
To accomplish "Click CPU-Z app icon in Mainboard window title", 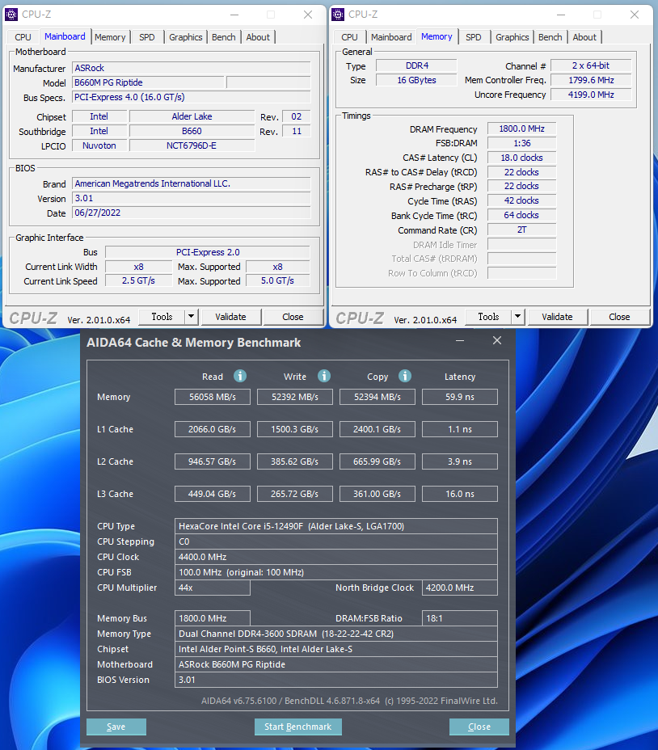I will 11,15.
